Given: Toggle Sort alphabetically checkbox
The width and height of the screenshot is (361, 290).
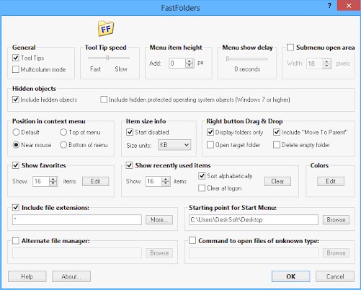Looking at the screenshot, I should (x=202, y=176).
